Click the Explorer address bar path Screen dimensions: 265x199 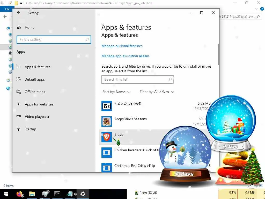tap(89, 3)
